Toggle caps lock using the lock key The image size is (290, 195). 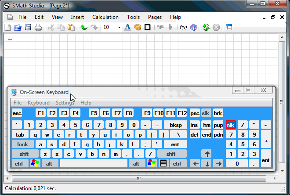[22, 144]
